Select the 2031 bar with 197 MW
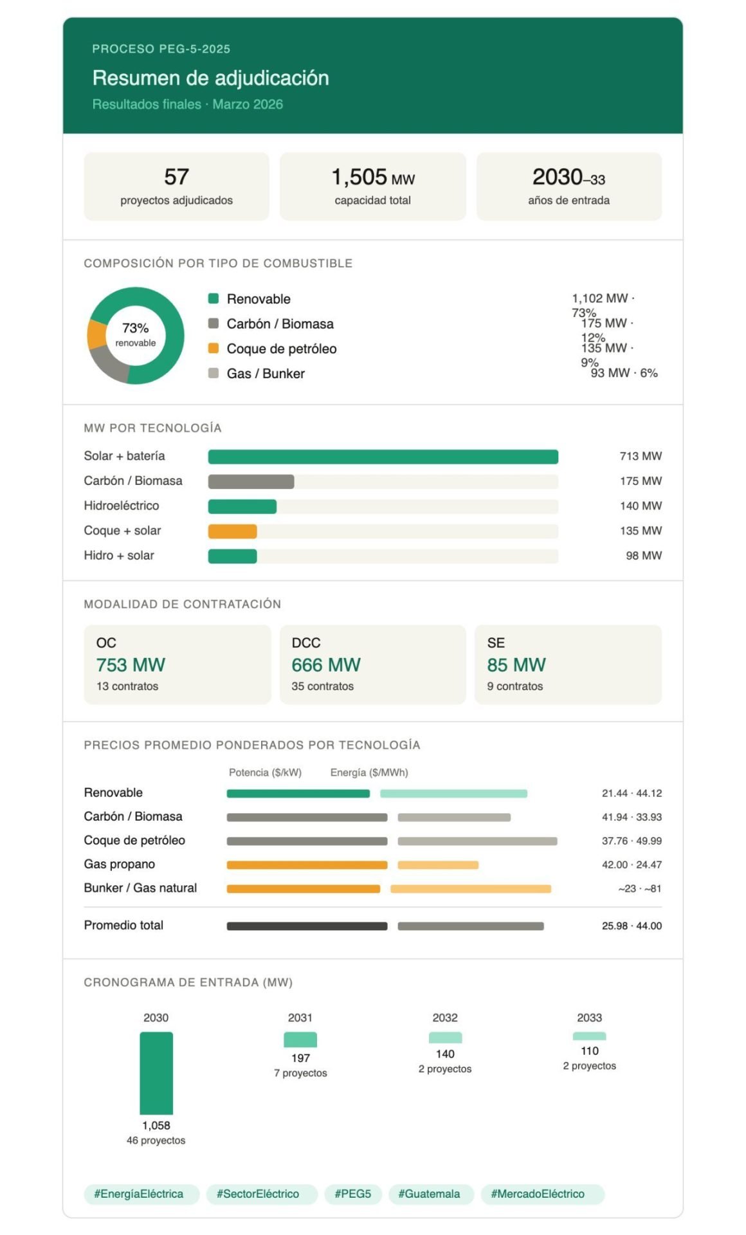This screenshot has width=746, height=1235. 300,1039
